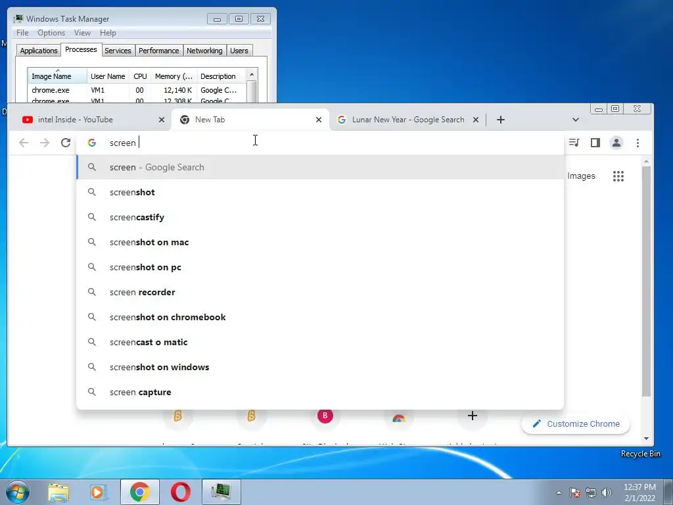Choose the 'screenshot on windows' suggestion
Image resolution: width=673 pixels, height=505 pixels.
click(320, 367)
